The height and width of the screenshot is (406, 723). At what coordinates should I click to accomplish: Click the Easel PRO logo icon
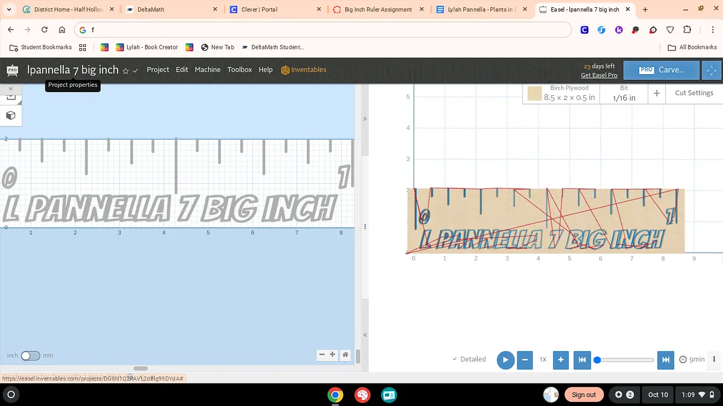coord(12,70)
